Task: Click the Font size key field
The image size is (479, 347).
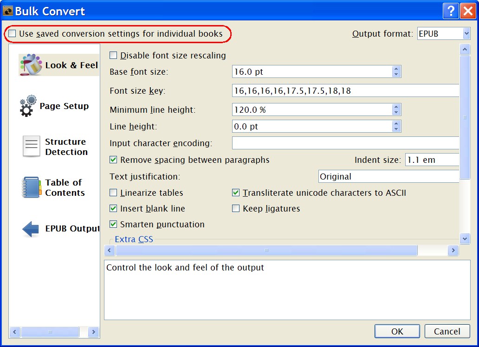Action: [345, 91]
